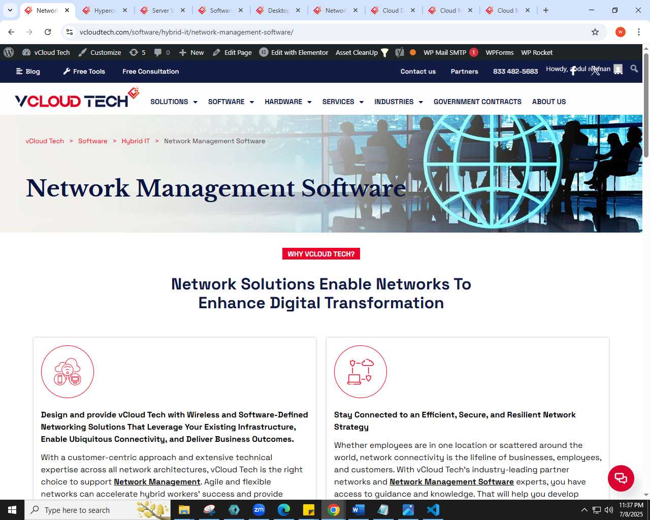The width and height of the screenshot is (650, 520).
Task: Open the vCloud Tech site dashboard link
Action: (46, 52)
